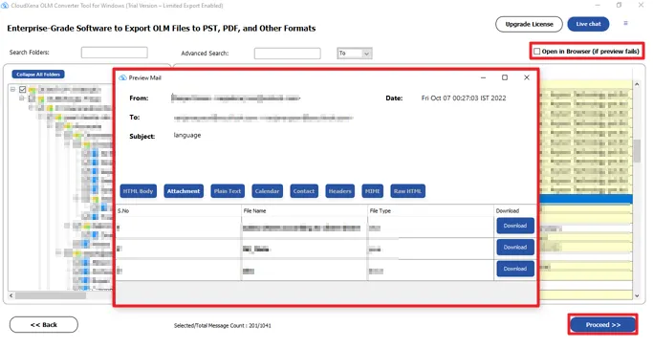Click the Search Folders input field
Viewport: 653px width, 348px height.
pos(115,53)
